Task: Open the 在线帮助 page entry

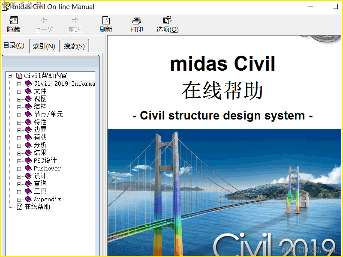Action: coord(37,207)
